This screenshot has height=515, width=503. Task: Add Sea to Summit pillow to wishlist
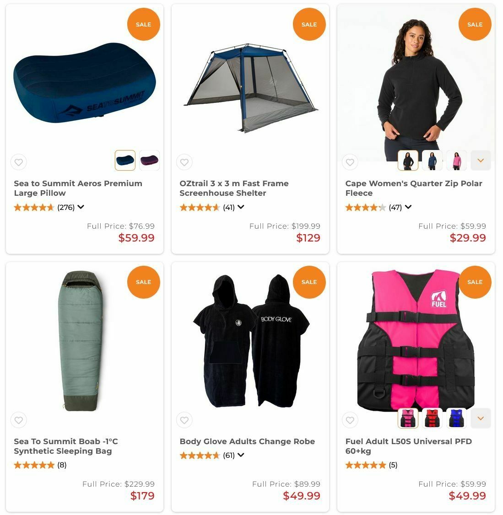[19, 162]
